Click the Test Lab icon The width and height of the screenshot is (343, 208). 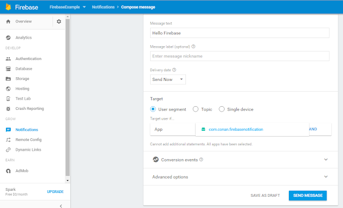9,99
